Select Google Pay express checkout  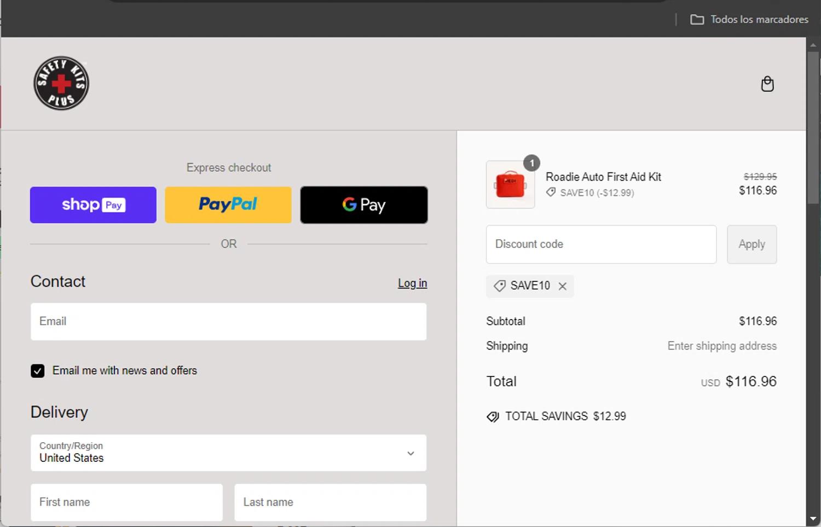pyautogui.click(x=364, y=205)
